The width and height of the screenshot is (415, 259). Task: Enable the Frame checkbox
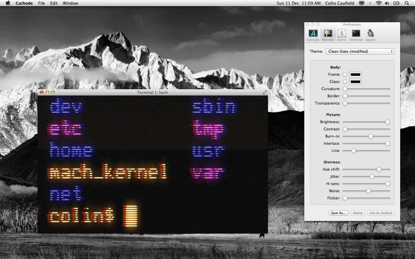pyautogui.click(x=345, y=75)
